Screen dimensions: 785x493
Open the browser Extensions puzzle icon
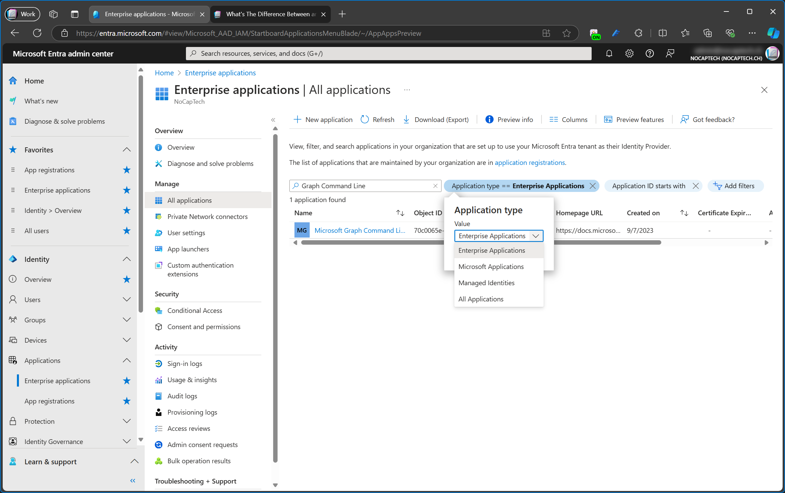click(638, 33)
